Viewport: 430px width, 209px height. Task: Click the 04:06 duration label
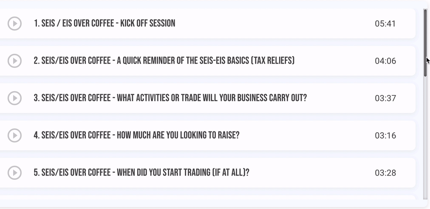(385, 61)
